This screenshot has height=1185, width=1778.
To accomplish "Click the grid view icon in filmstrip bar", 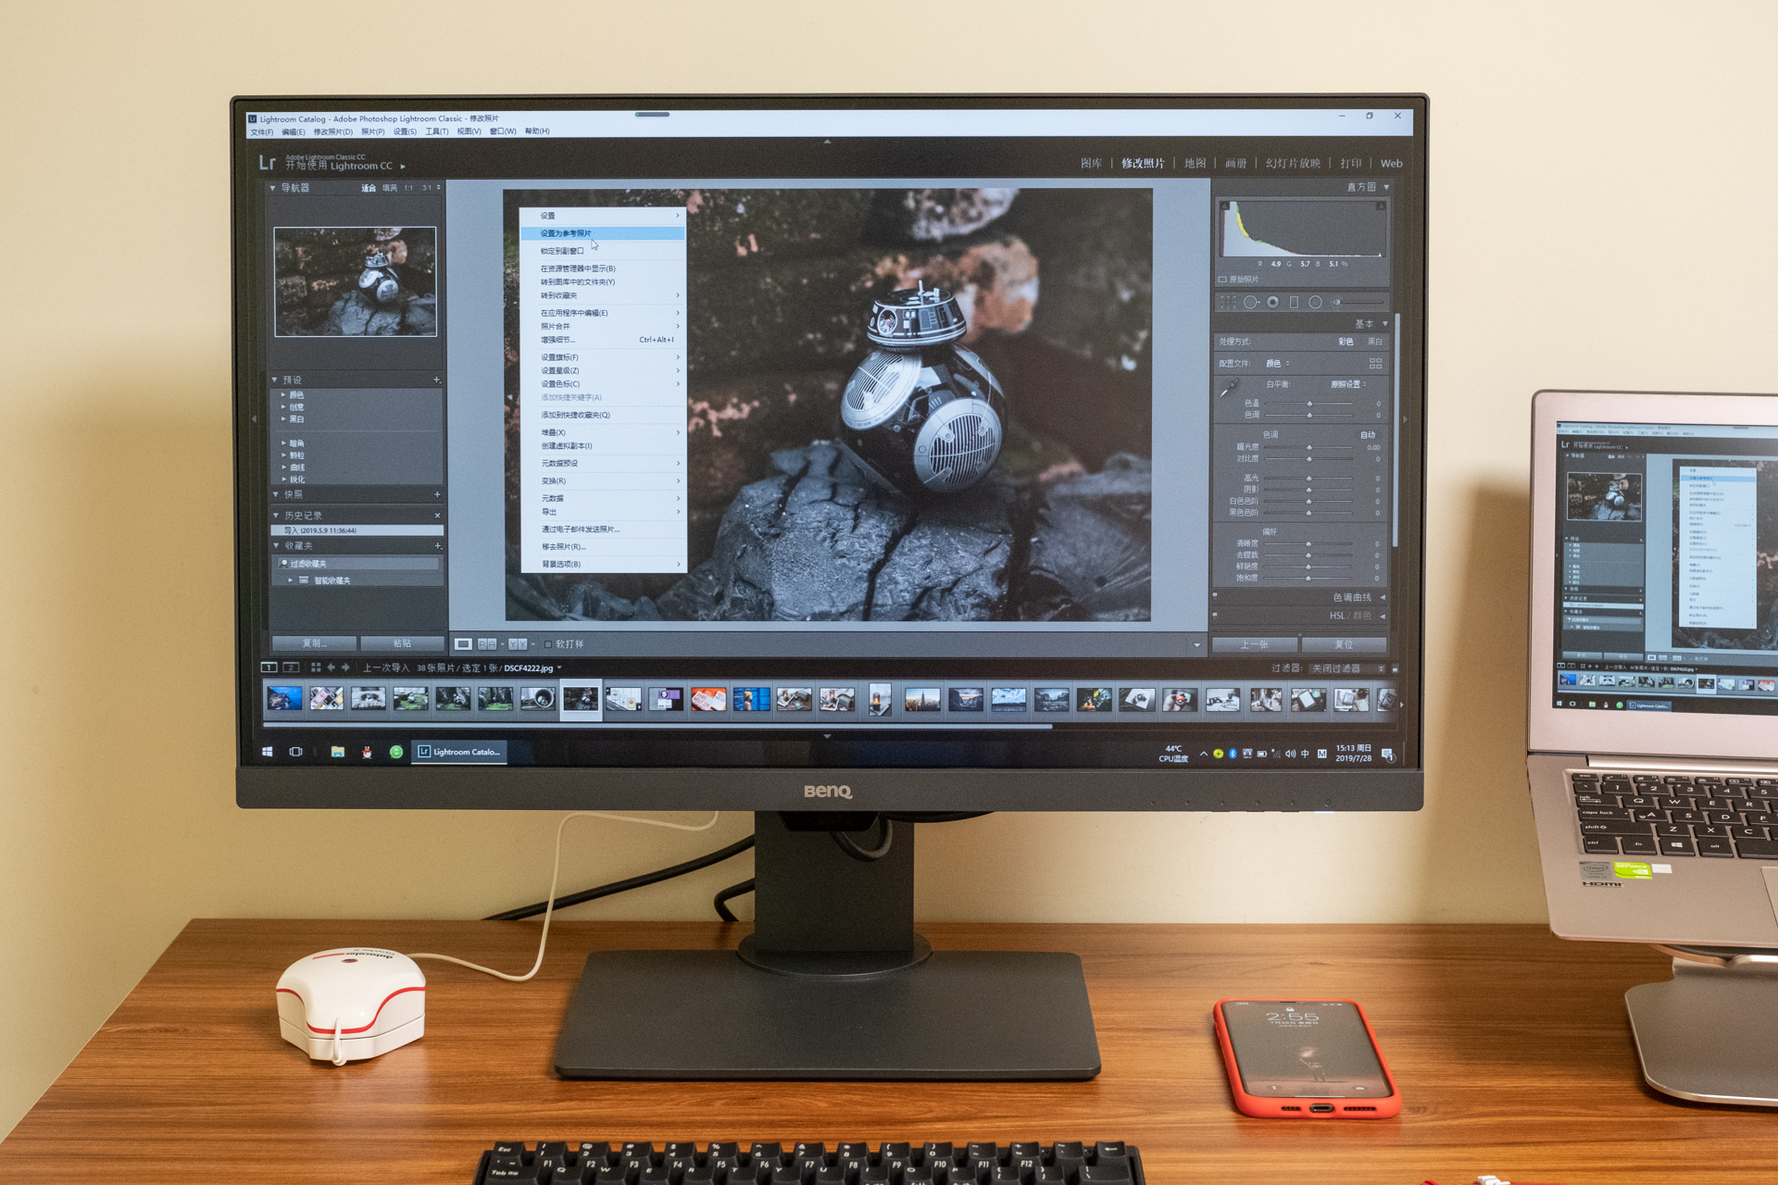I will tap(316, 667).
